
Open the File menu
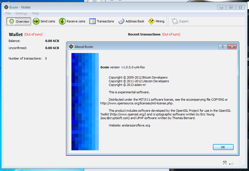pos(8,13)
